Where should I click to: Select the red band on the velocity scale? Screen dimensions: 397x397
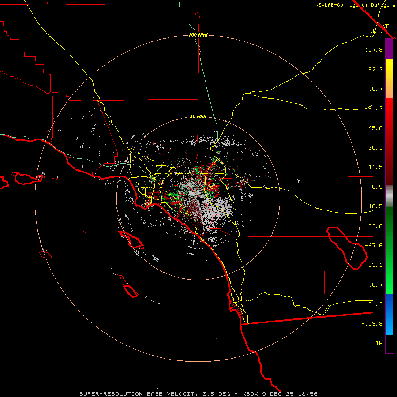(x=390, y=141)
